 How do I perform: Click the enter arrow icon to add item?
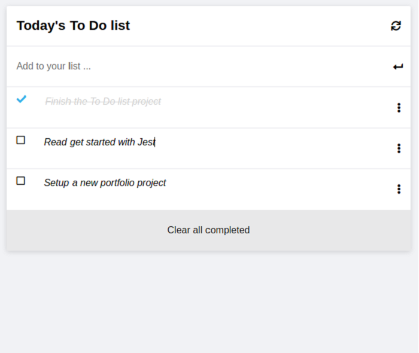pyautogui.click(x=398, y=66)
